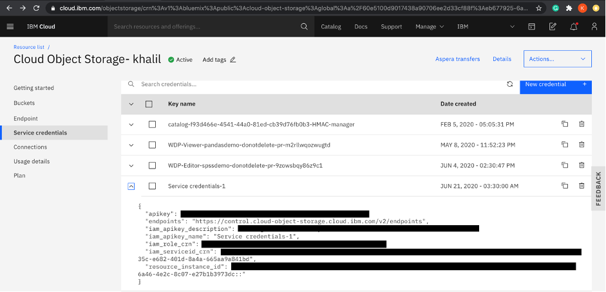Copy the catalog HMAC-manager credential
The width and height of the screenshot is (606, 292).
pos(565,124)
